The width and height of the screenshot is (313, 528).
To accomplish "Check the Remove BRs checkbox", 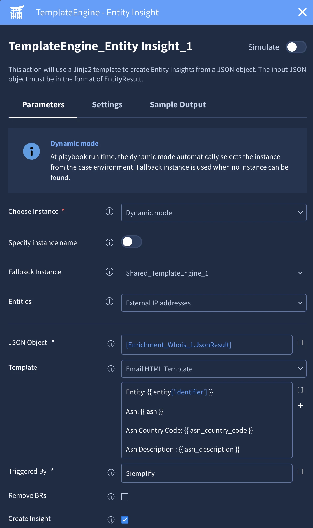I will pyautogui.click(x=125, y=497).
